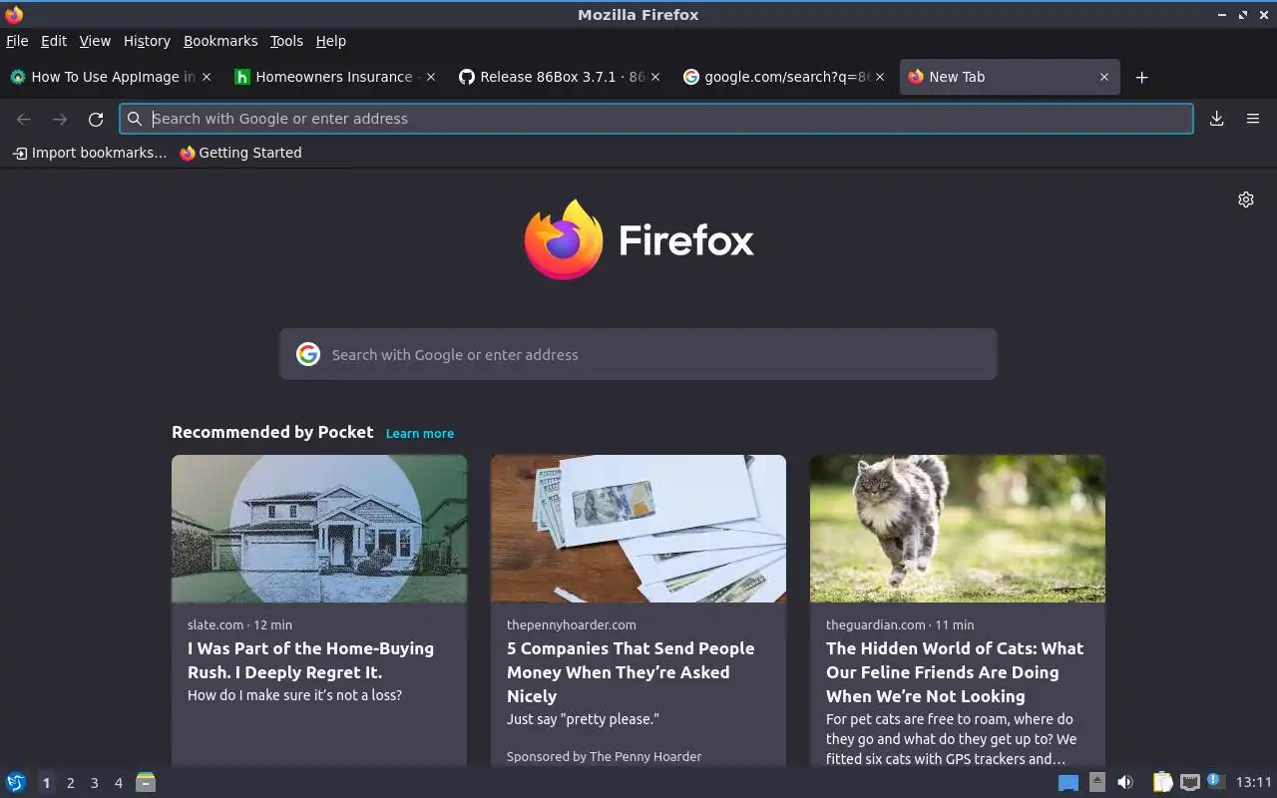Open the clipboard manager tray icon
Screen dimensions: 1277x798
click(1162, 783)
